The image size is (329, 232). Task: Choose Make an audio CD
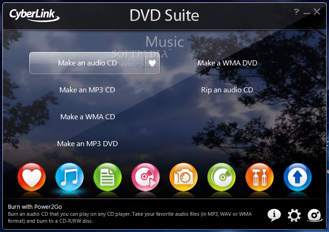tap(87, 63)
